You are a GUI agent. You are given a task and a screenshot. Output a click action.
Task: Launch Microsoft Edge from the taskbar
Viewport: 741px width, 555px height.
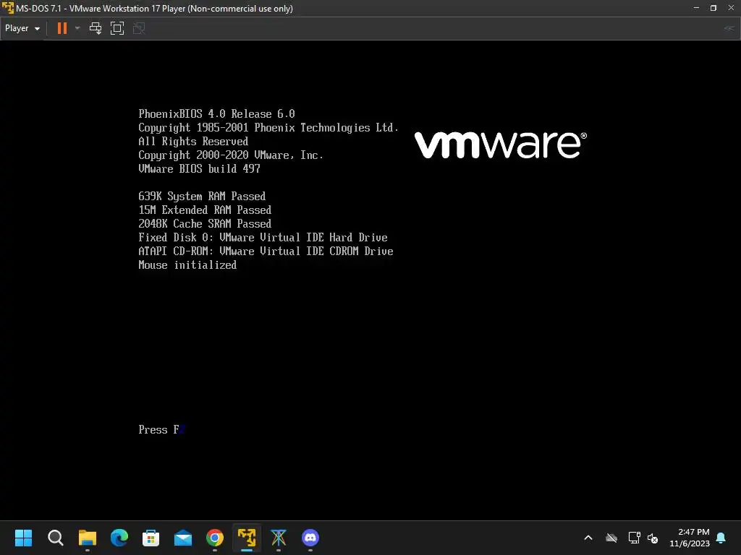[119, 538]
